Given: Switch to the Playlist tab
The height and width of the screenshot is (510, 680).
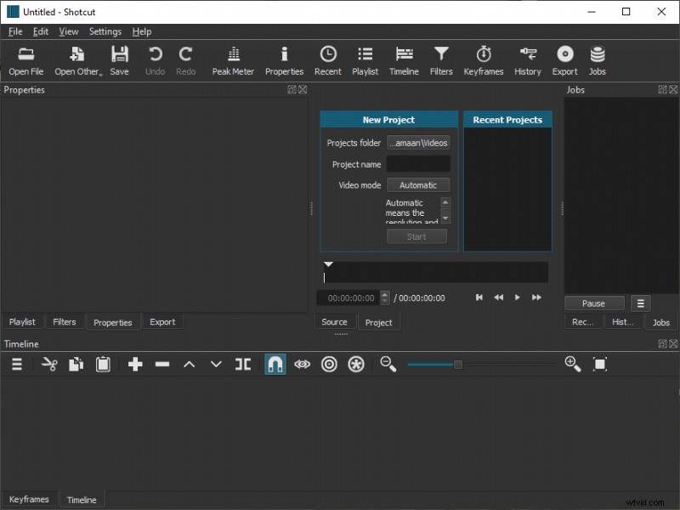Looking at the screenshot, I should coord(22,321).
